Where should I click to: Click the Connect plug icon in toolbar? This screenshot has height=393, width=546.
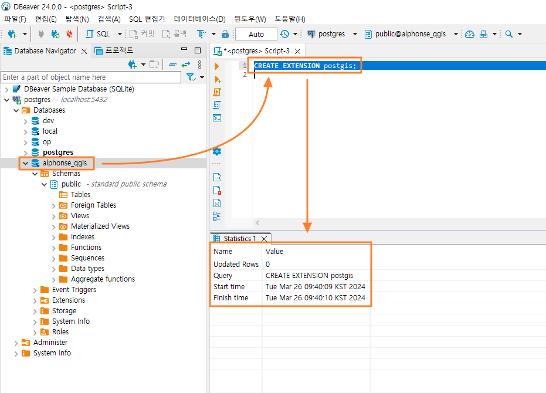pos(41,34)
